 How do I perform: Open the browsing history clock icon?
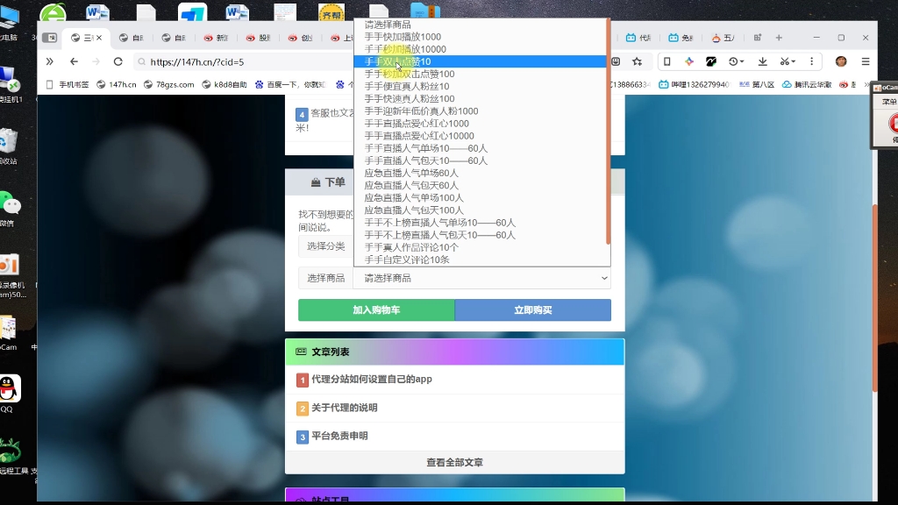733,61
